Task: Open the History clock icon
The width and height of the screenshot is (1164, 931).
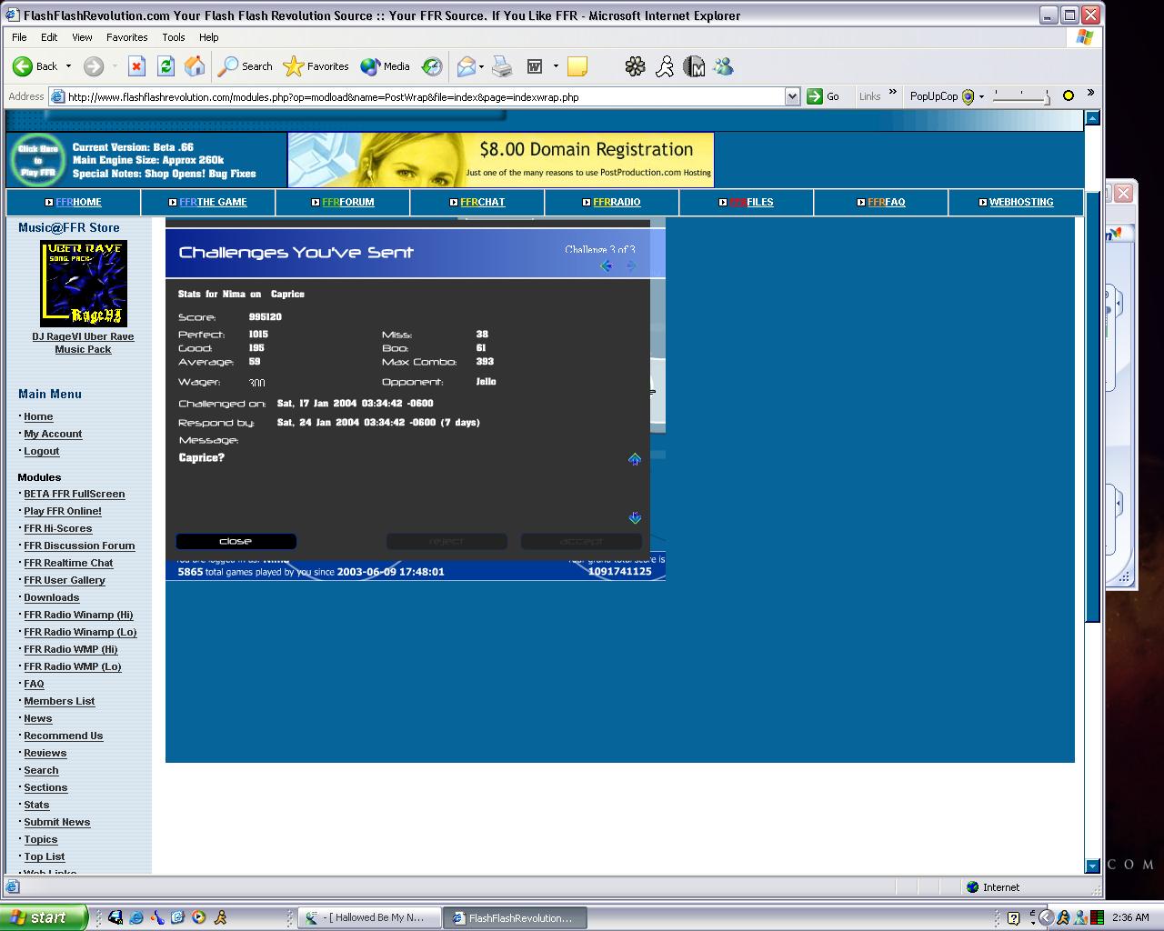Action: coord(432,66)
